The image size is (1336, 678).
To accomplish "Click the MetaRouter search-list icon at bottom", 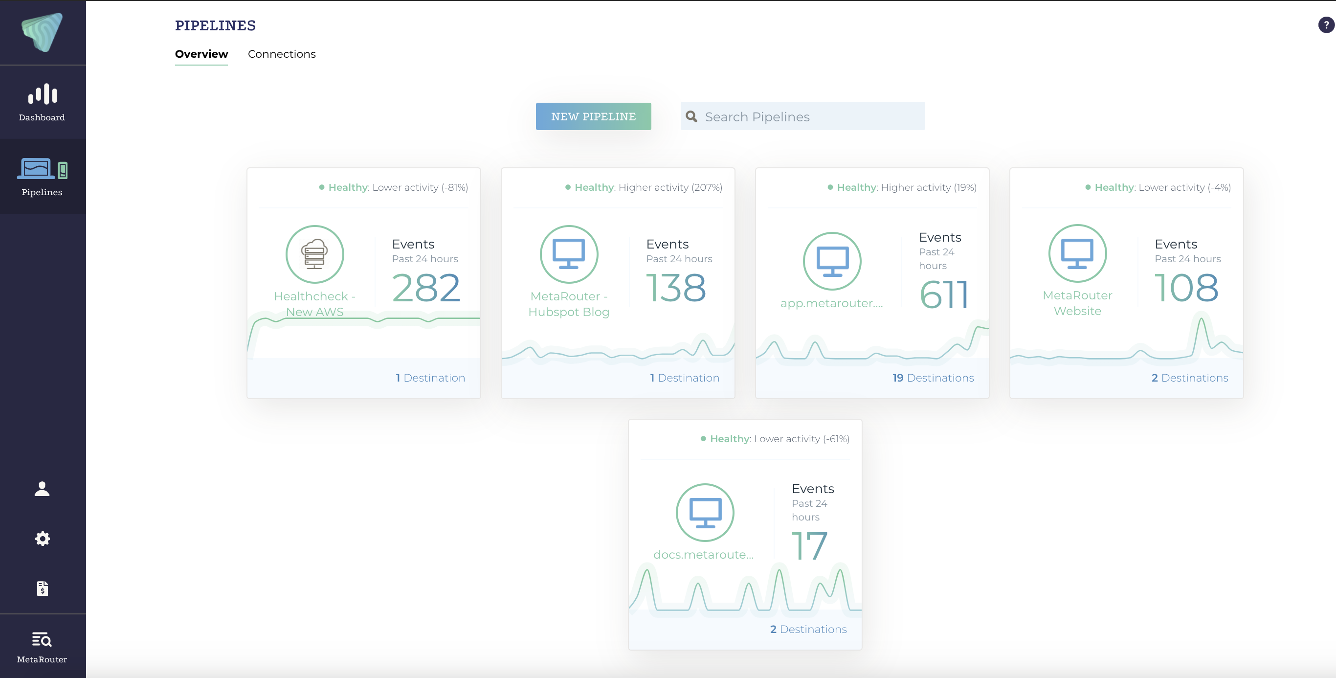I will pos(42,640).
